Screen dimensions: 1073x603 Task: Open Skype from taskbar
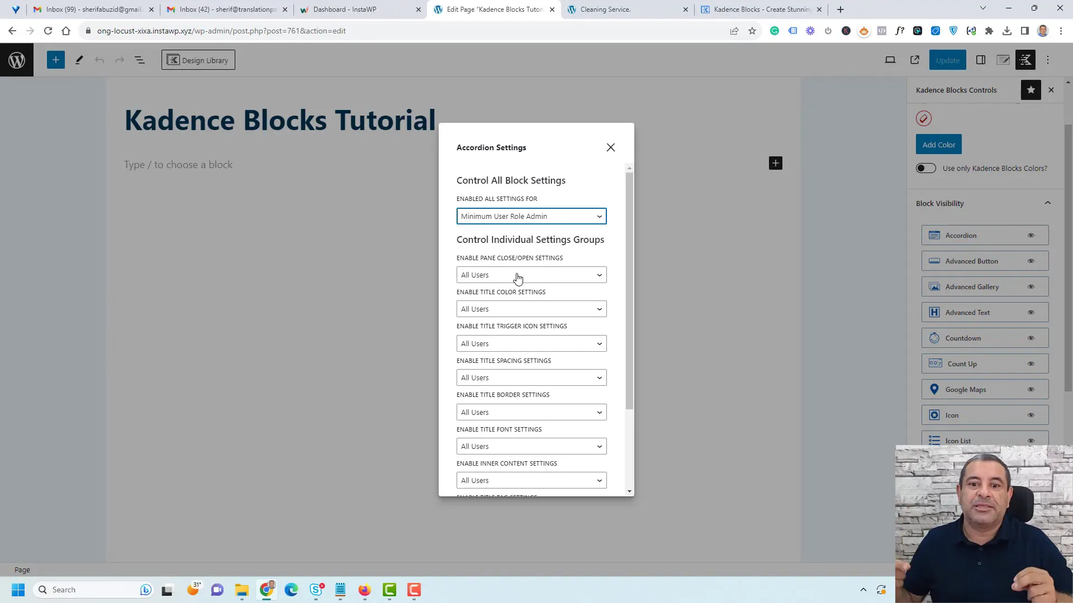[316, 590]
